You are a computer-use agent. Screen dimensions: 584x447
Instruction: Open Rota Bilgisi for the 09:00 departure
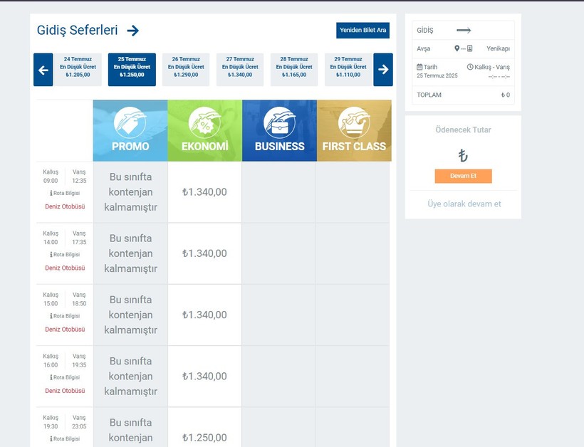pyautogui.click(x=65, y=193)
